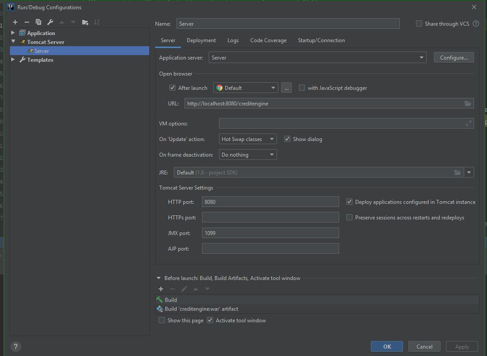Open the JRE dropdown arrow
Screen dimensions: 487x356
[x=469, y=172]
